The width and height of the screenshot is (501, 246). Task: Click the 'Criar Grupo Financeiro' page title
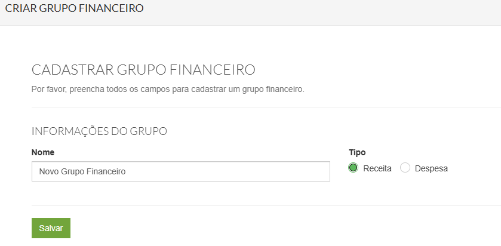tap(75, 9)
